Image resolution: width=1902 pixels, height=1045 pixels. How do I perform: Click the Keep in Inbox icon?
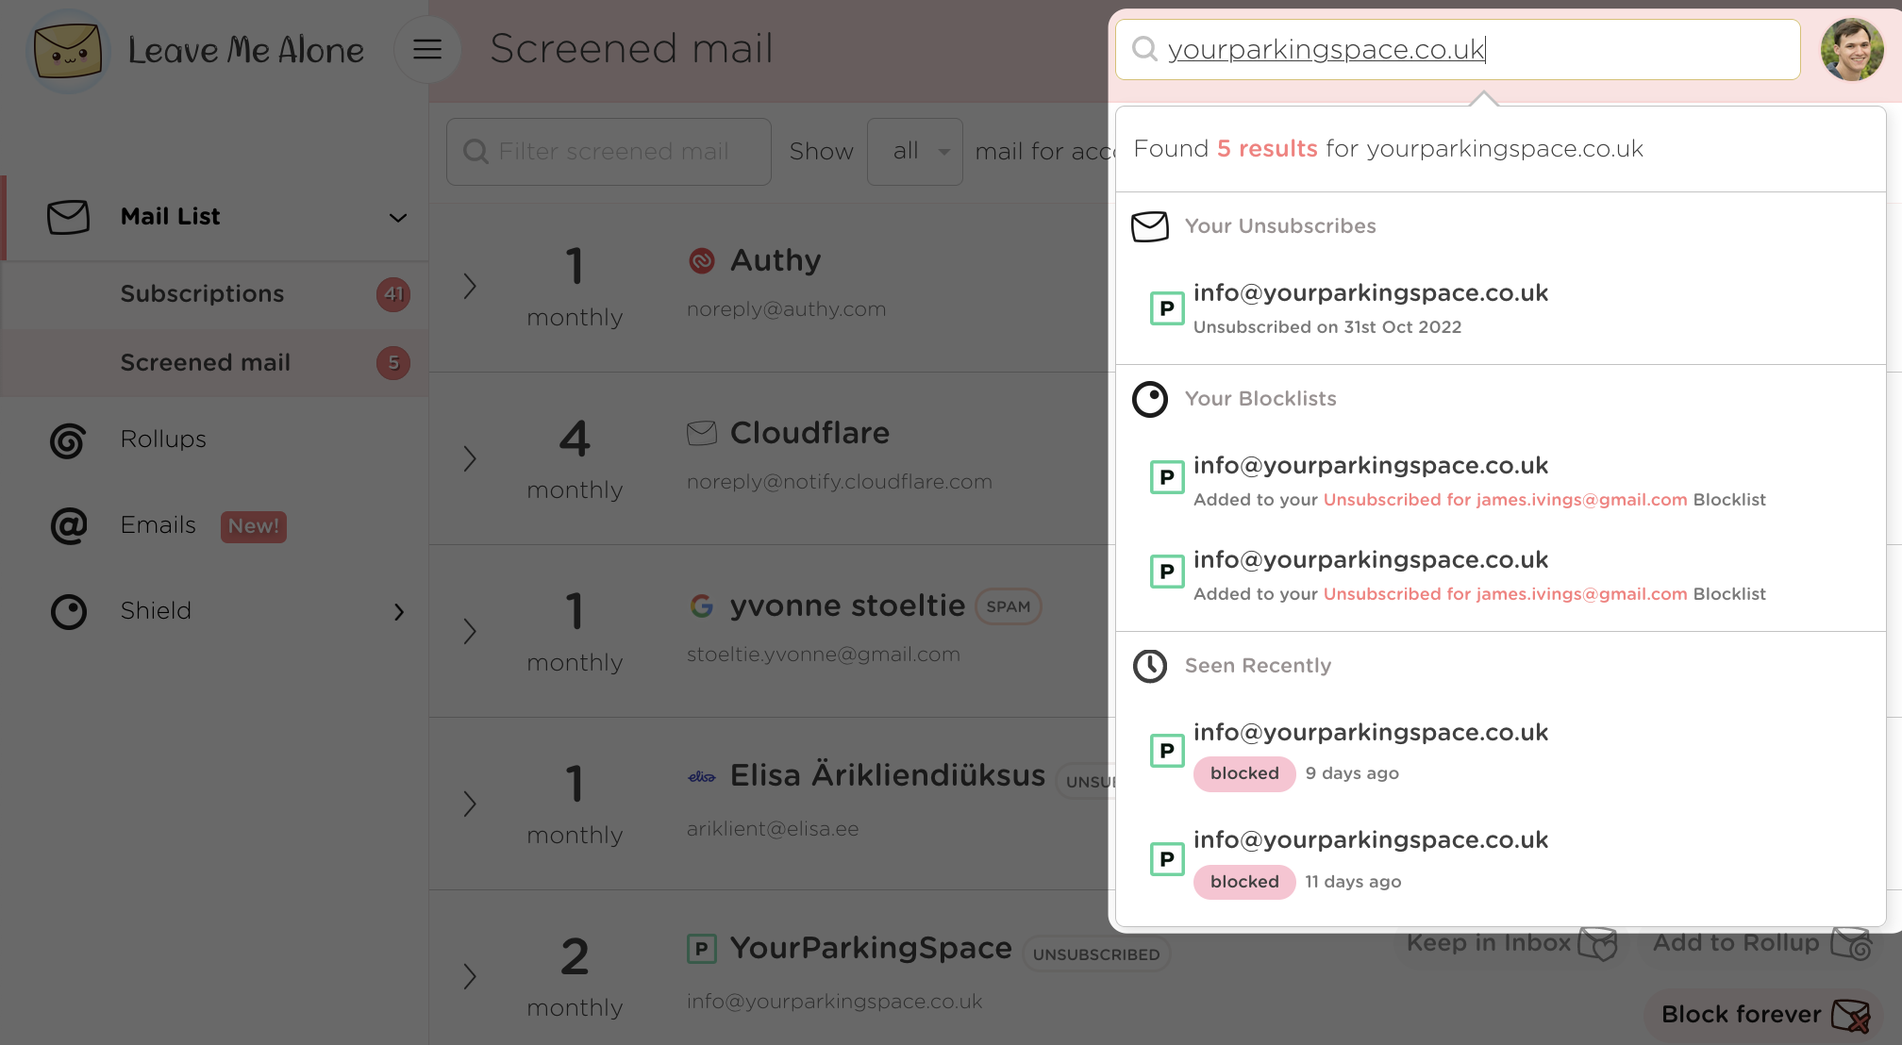1597,943
